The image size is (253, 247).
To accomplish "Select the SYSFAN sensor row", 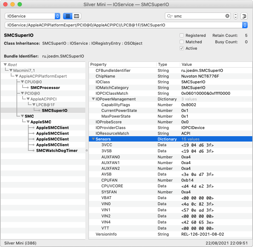I will (x=170, y=192).
